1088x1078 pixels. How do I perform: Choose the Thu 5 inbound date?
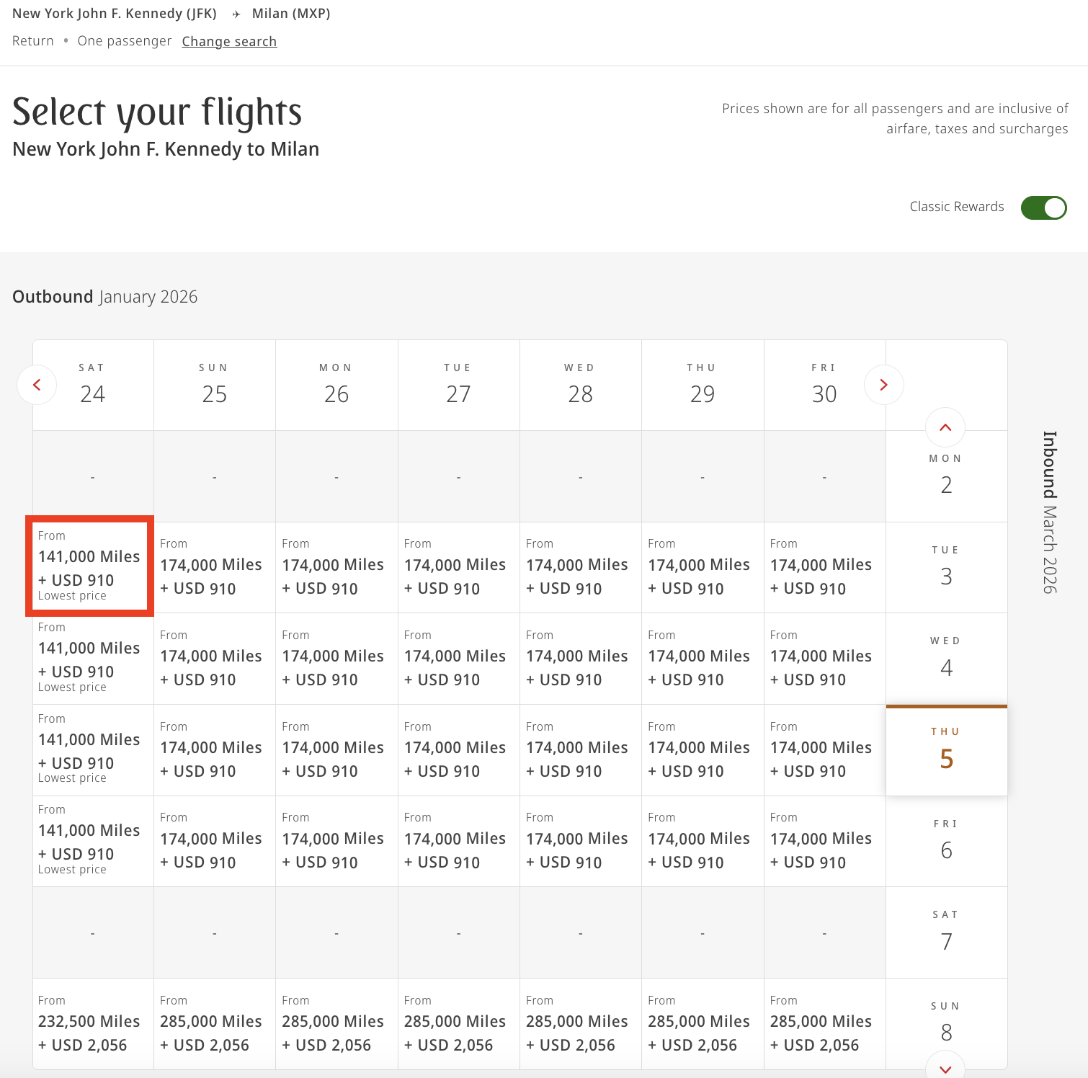pyautogui.click(x=946, y=750)
